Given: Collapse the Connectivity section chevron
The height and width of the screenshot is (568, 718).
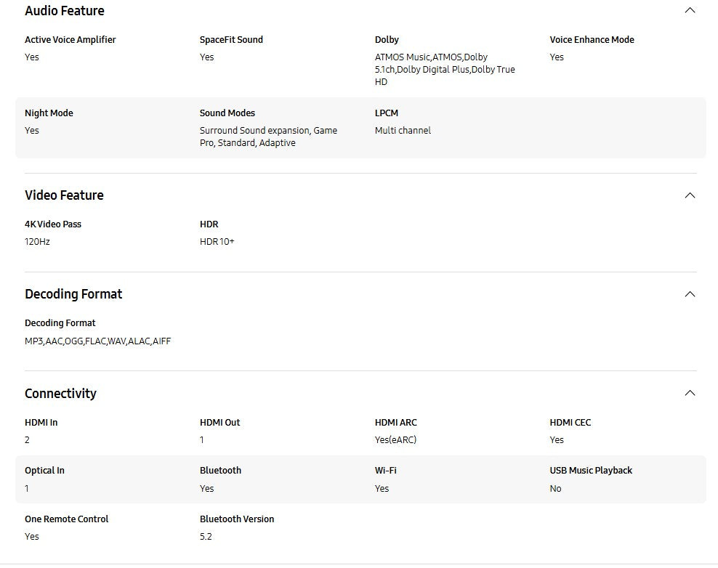Looking at the screenshot, I should (690, 393).
